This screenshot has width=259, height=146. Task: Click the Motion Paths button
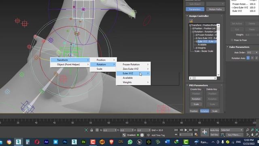(x=215, y=9)
